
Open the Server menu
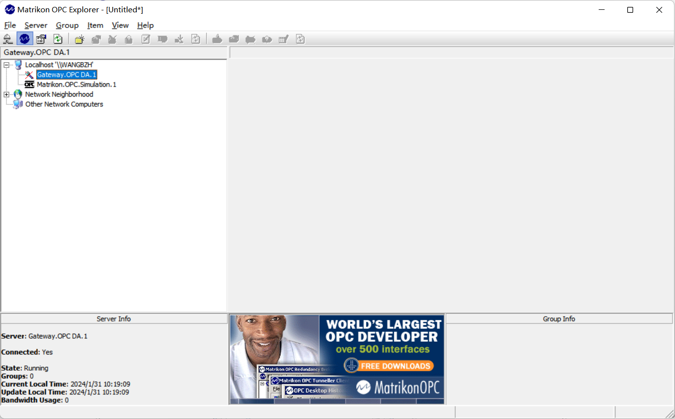click(x=36, y=25)
